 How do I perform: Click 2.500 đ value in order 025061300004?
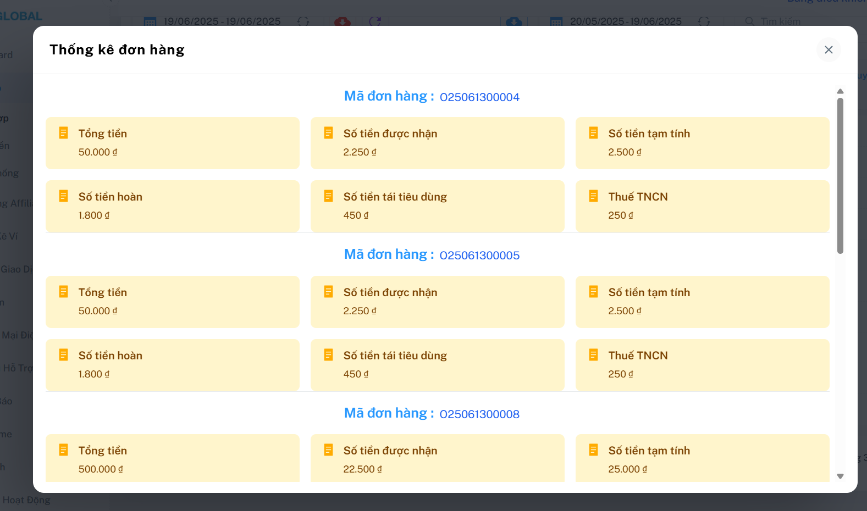coord(625,152)
